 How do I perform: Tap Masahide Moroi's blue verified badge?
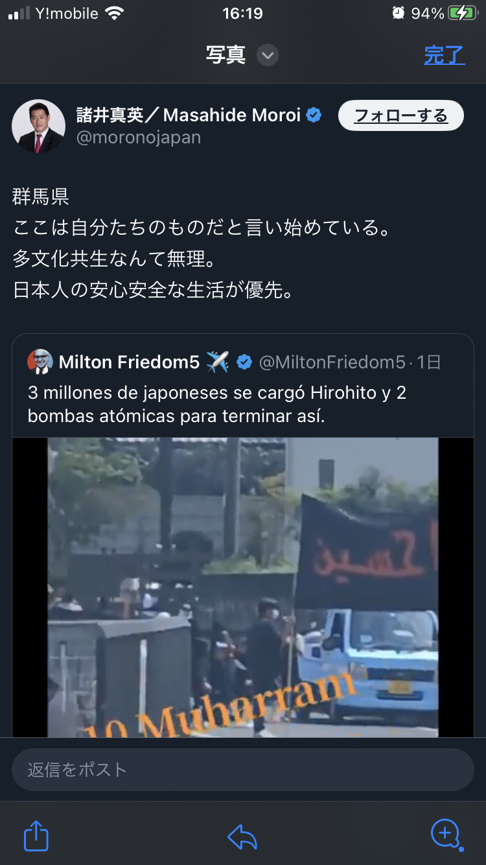point(314,115)
